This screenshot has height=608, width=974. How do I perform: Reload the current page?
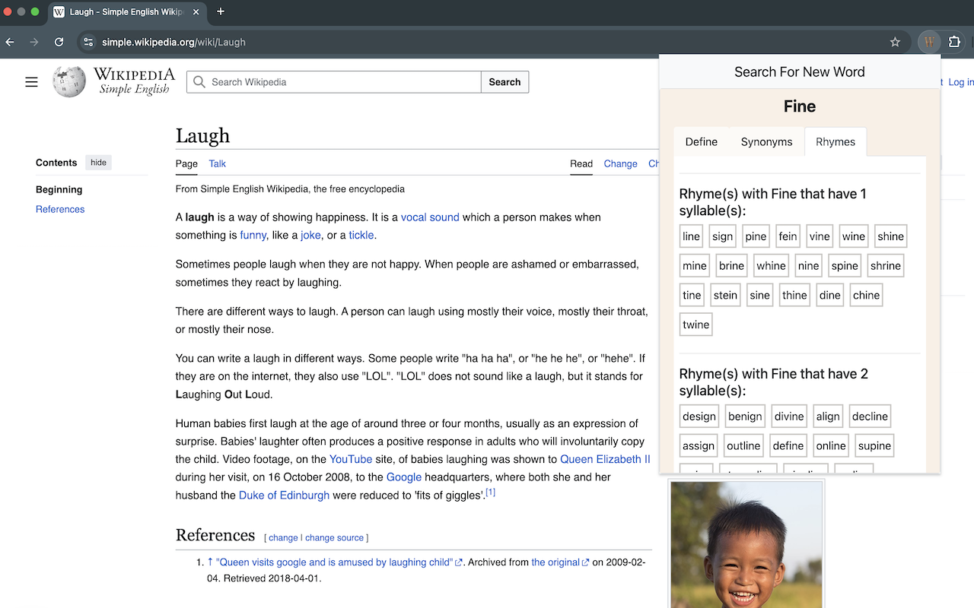(59, 42)
